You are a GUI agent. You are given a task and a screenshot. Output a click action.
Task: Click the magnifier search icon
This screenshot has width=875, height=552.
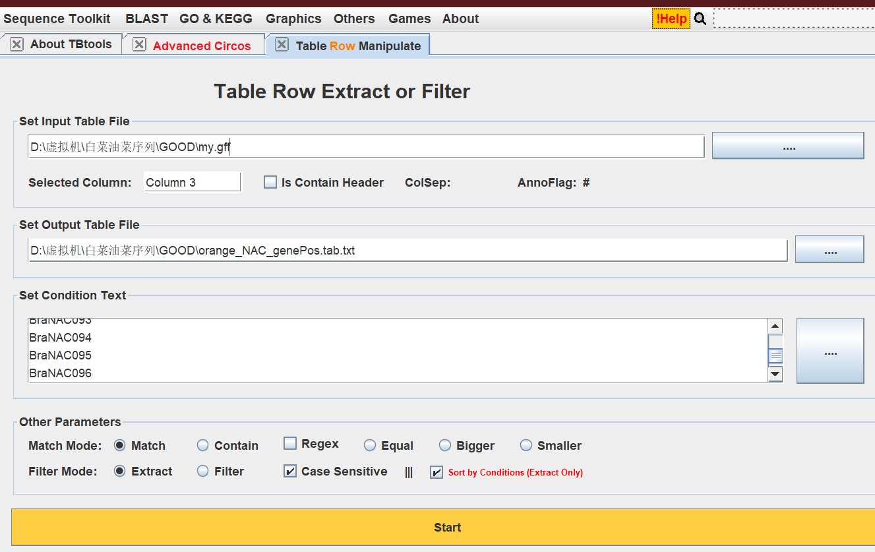pyautogui.click(x=700, y=19)
